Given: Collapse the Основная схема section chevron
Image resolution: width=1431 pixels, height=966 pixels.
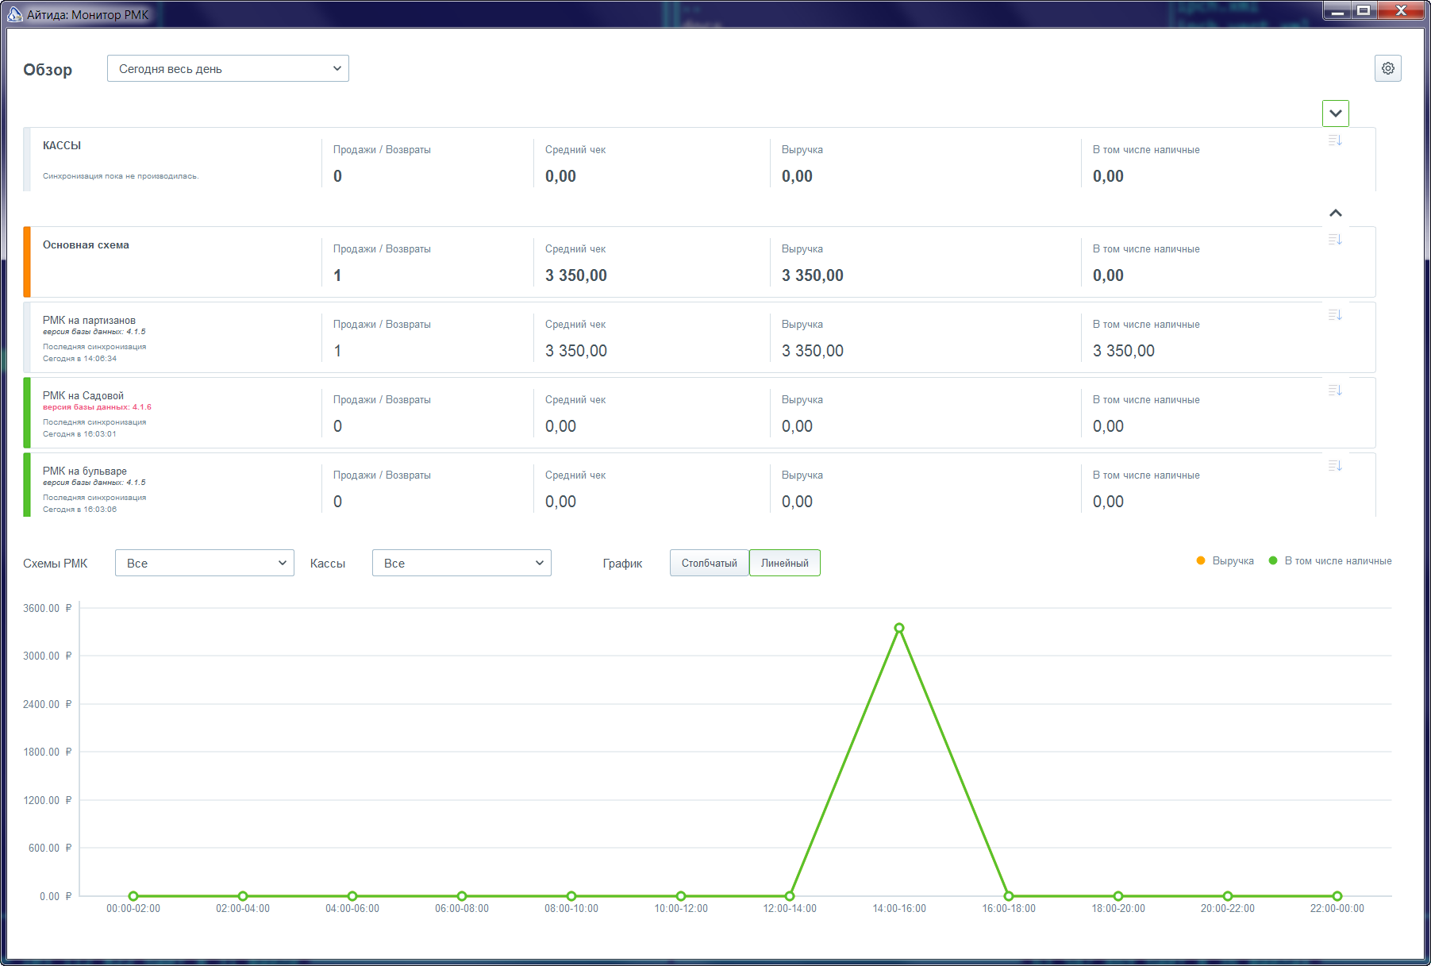Looking at the screenshot, I should tap(1335, 213).
